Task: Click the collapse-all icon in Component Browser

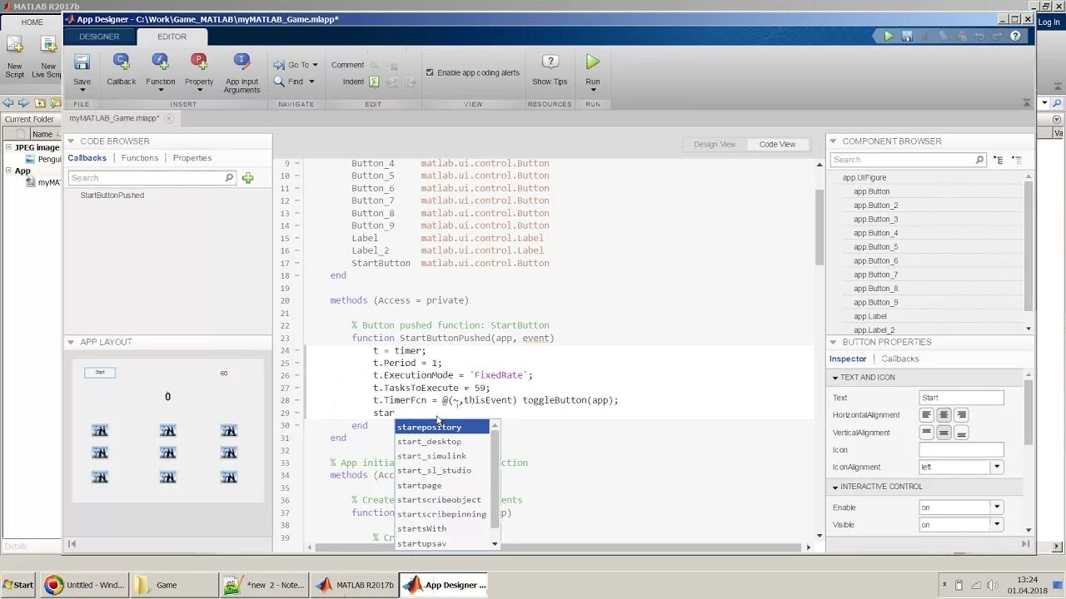Action: pyautogui.click(x=1017, y=160)
